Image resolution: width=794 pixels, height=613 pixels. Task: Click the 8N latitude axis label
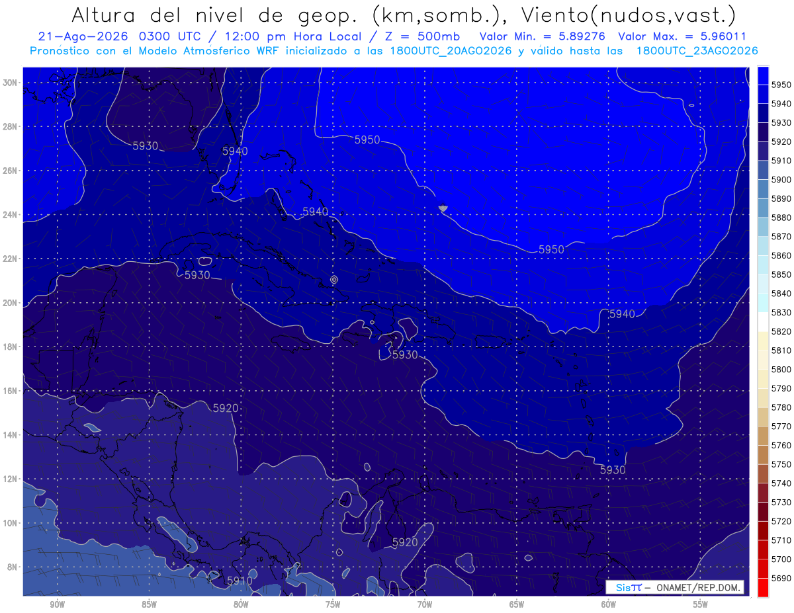(12, 567)
